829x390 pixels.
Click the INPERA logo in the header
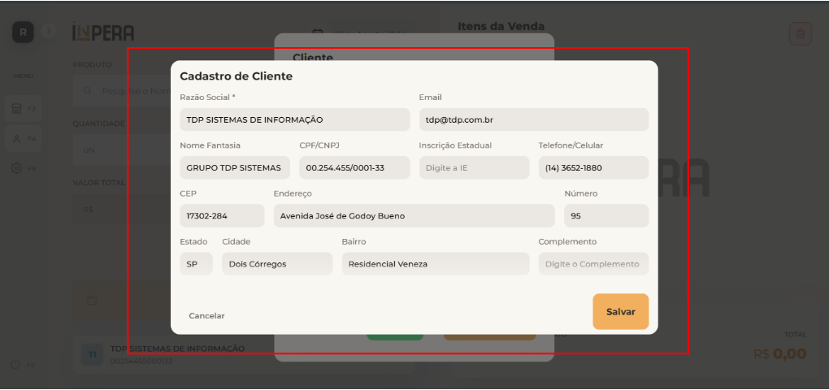[x=103, y=32]
